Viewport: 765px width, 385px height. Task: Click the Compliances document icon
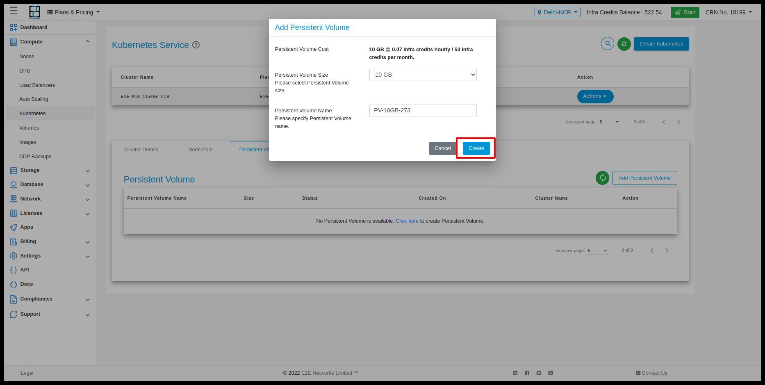14,299
